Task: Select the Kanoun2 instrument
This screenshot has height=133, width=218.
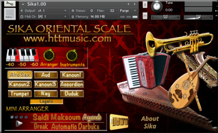Action: click(x=20, y=84)
